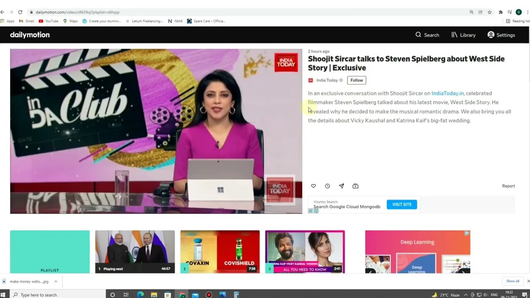
Task: Open Spare Care bookmark
Action: pyautogui.click(x=206, y=21)
